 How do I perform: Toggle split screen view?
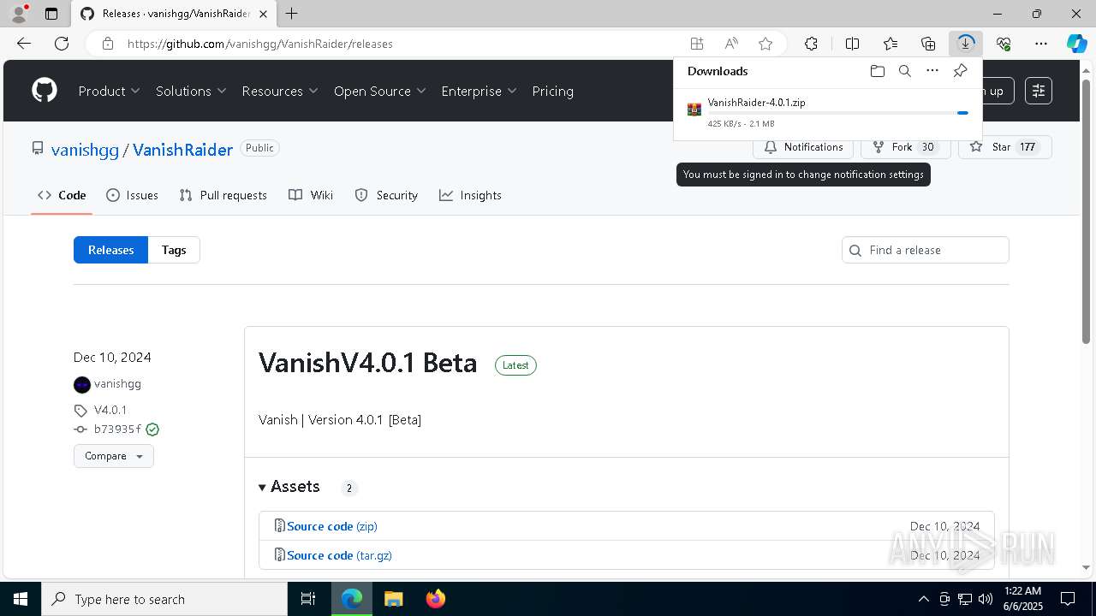pyautogui.click(x=852, y=44)
